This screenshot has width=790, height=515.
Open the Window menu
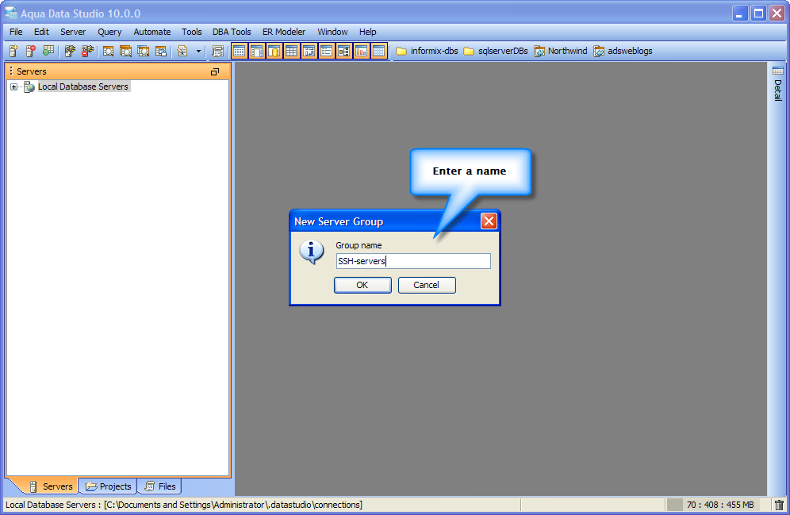[332, 32]
